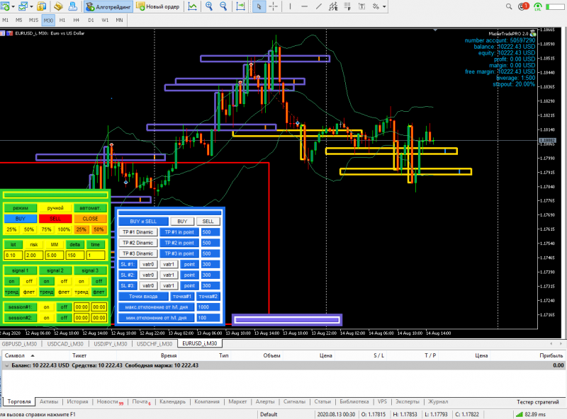The width and height of the screenshot is (567, 419).
Task: Turn signal 2 off
Action: point(64,282)
